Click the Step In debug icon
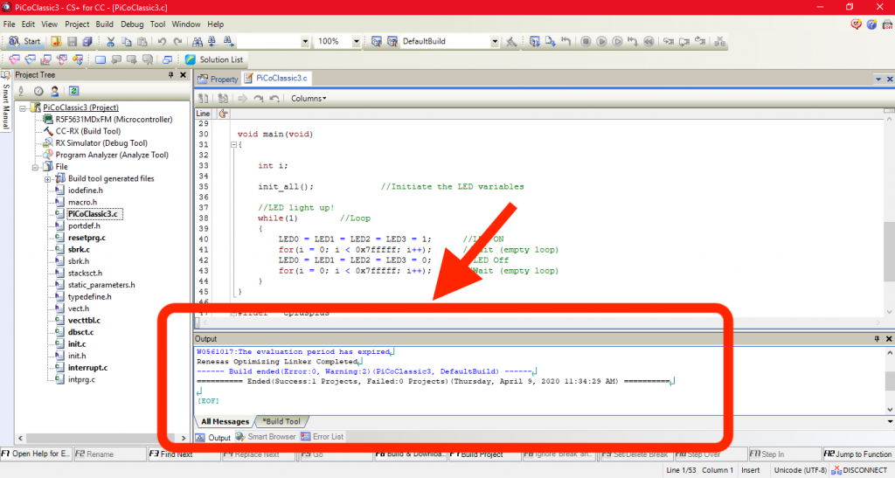Image resolution: width=895 pixels, height=478 pixels. tap(669, 41)
